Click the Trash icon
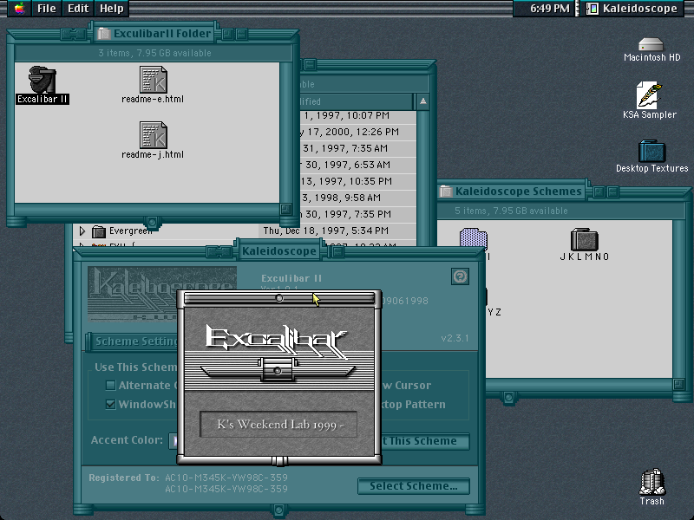The width and height of the screenshot is (694, 520). click(652, 482)
